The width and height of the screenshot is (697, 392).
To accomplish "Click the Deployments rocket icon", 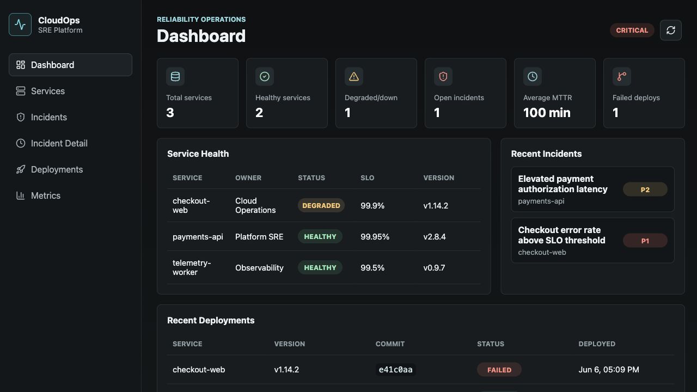I will (x=21, y=169).
